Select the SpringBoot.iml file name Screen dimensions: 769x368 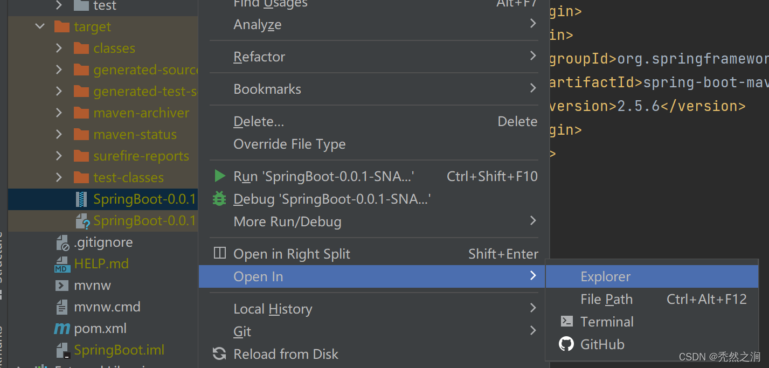point(119,350)
